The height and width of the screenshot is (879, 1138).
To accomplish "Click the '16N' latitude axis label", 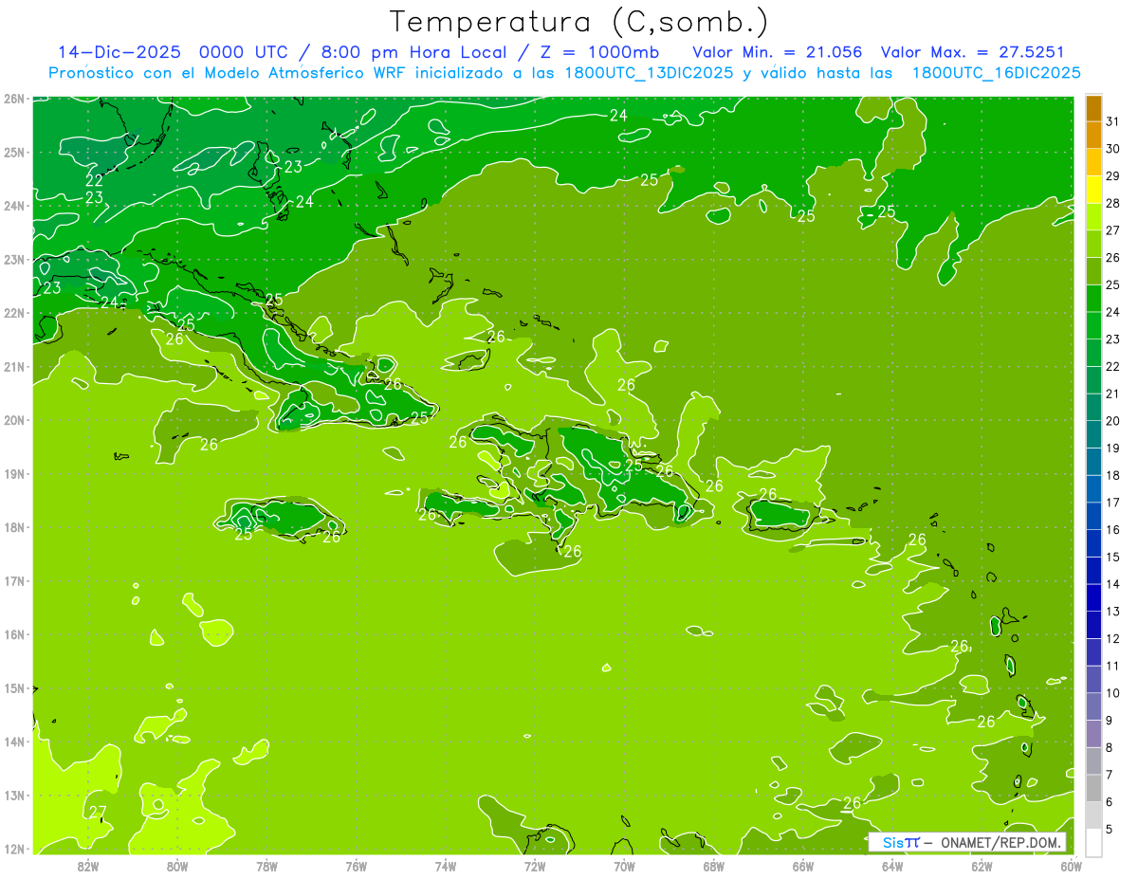I will point(13,634).
